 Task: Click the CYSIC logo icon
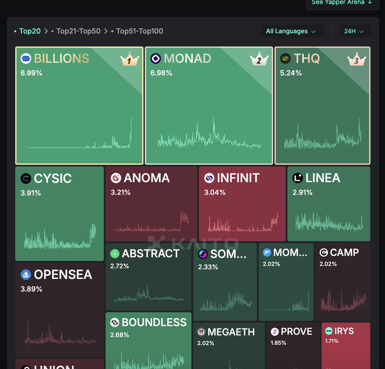[x=26, y=179]
